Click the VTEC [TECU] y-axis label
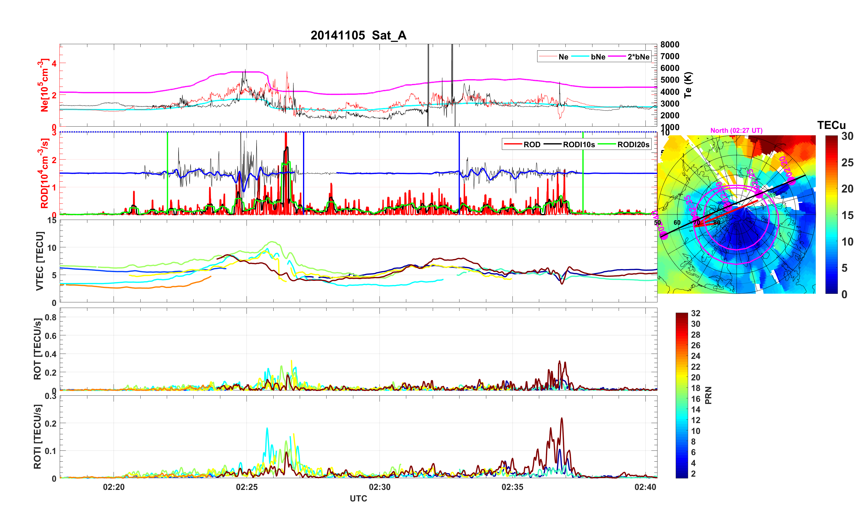The image size is (854, 517). [39, 261]
